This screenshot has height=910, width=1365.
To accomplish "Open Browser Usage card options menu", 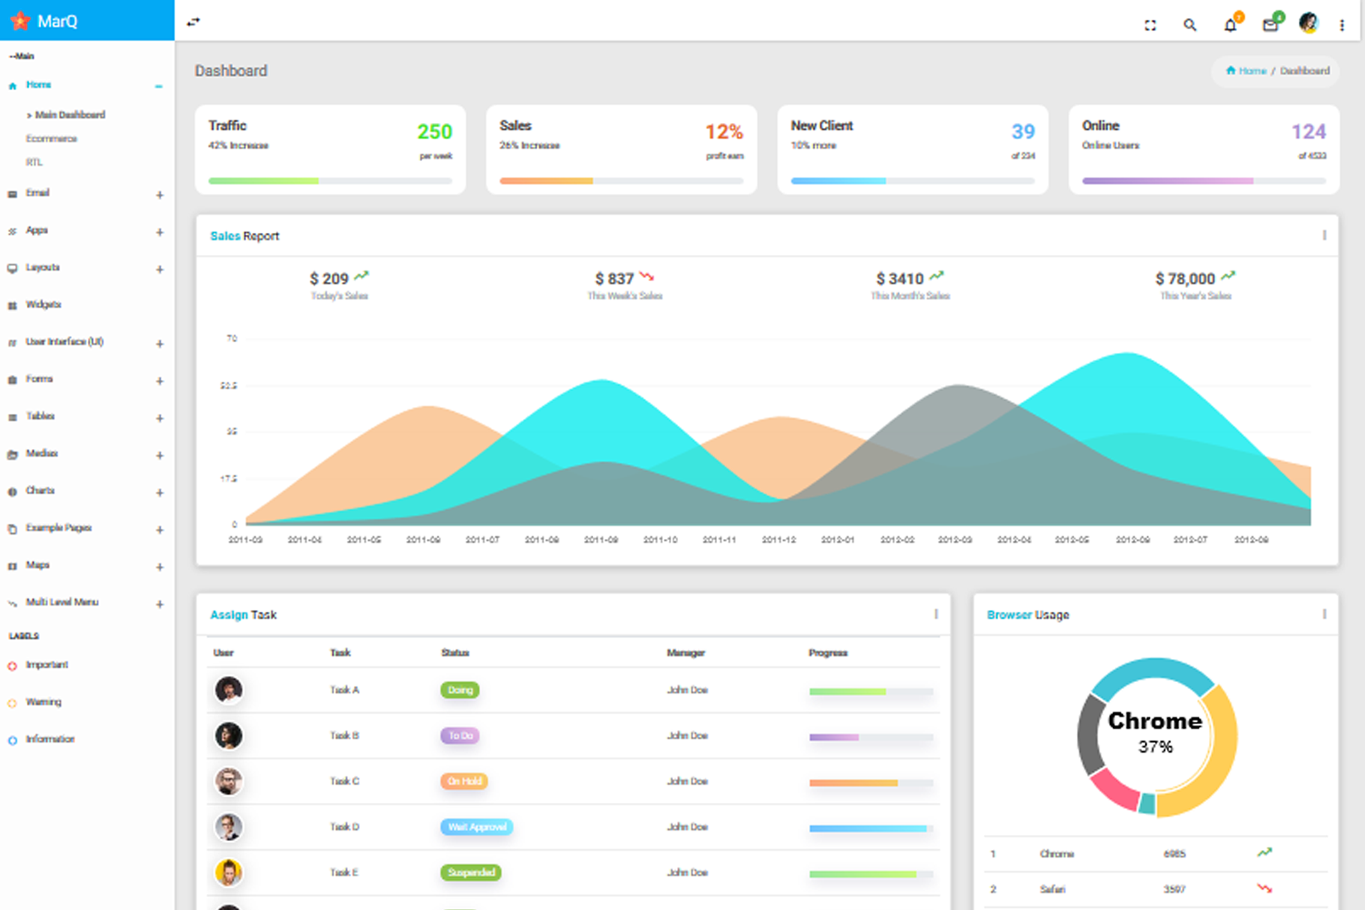I will pos(1324,615).
